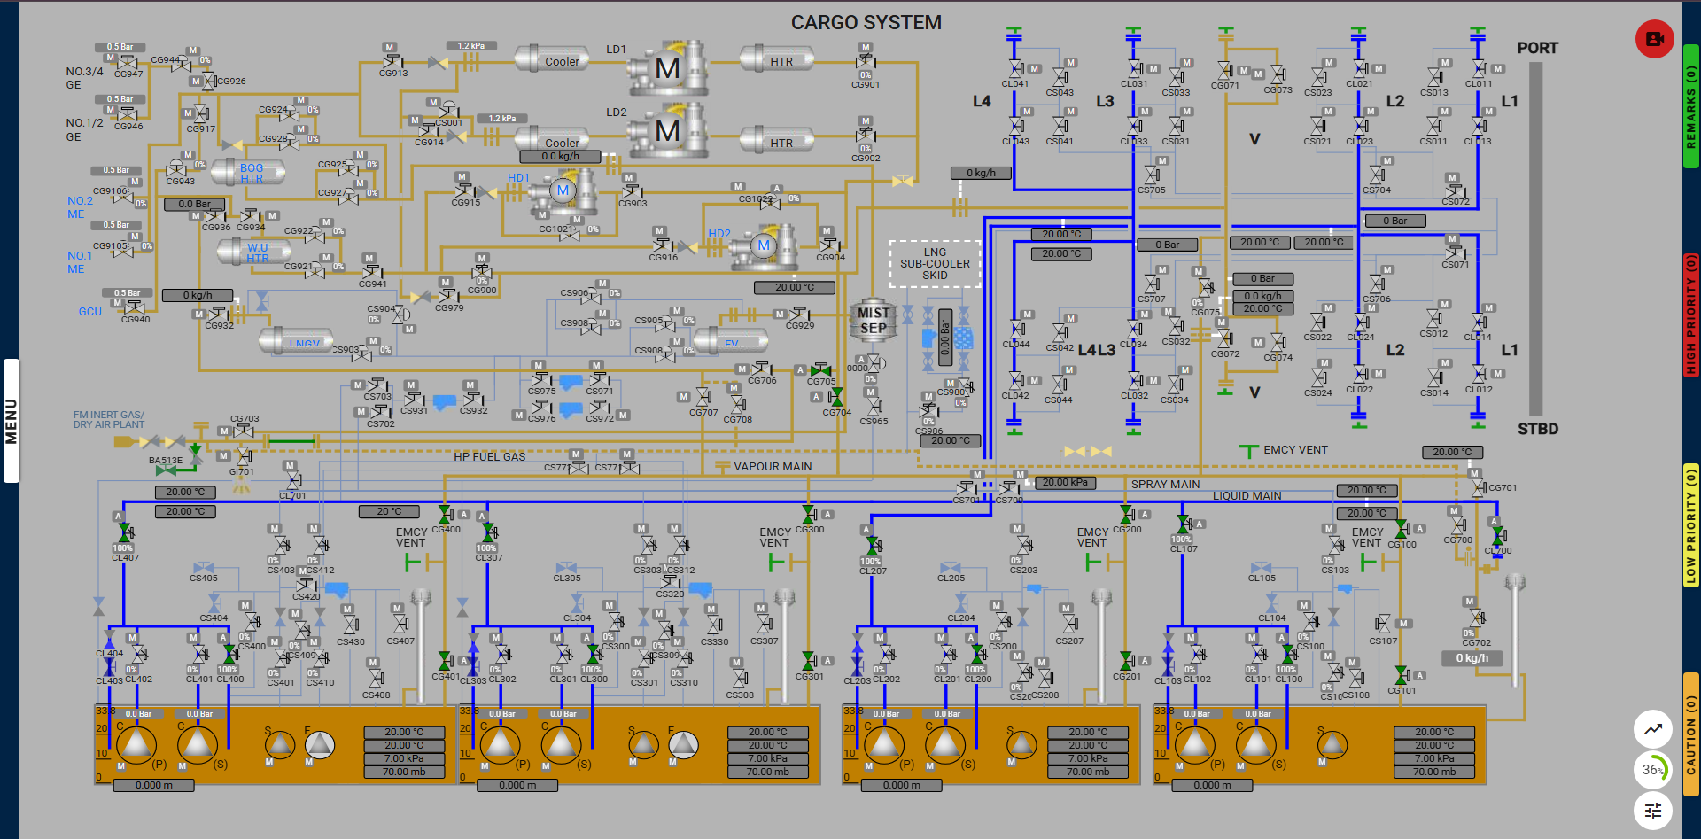The width and height of the screenshot is (1701, 839).
Task: Click the HD1 compressor icon
Action: coord(563,192)
